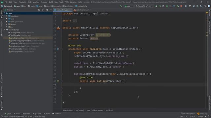
Task: Start debugging with the green bug icon
Action: pos(167,6)
